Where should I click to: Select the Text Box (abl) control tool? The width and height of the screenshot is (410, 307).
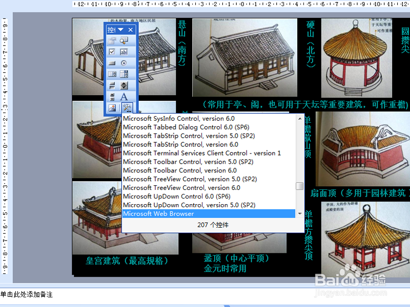[x=124, y=52]
